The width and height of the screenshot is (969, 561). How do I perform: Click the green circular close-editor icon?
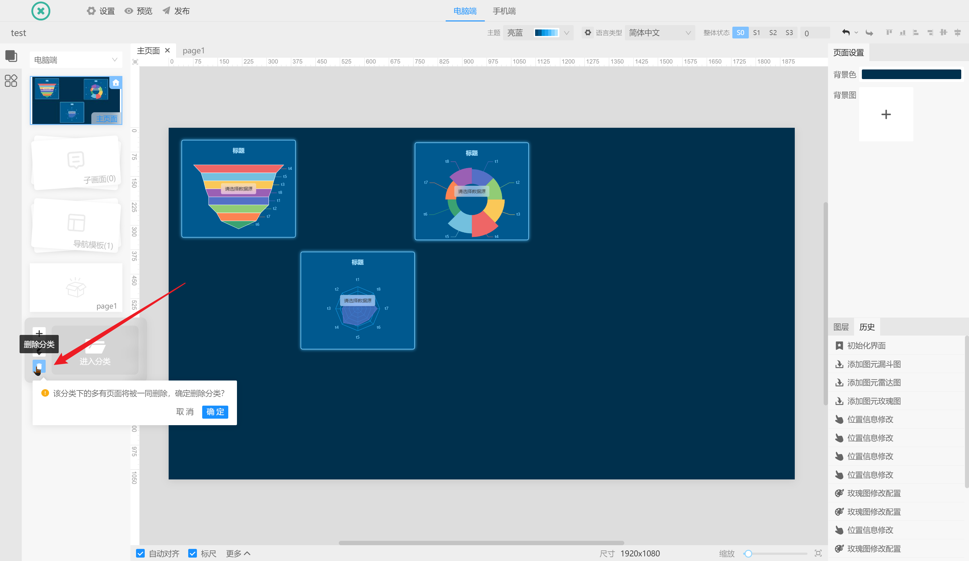(x=41, y=11)
